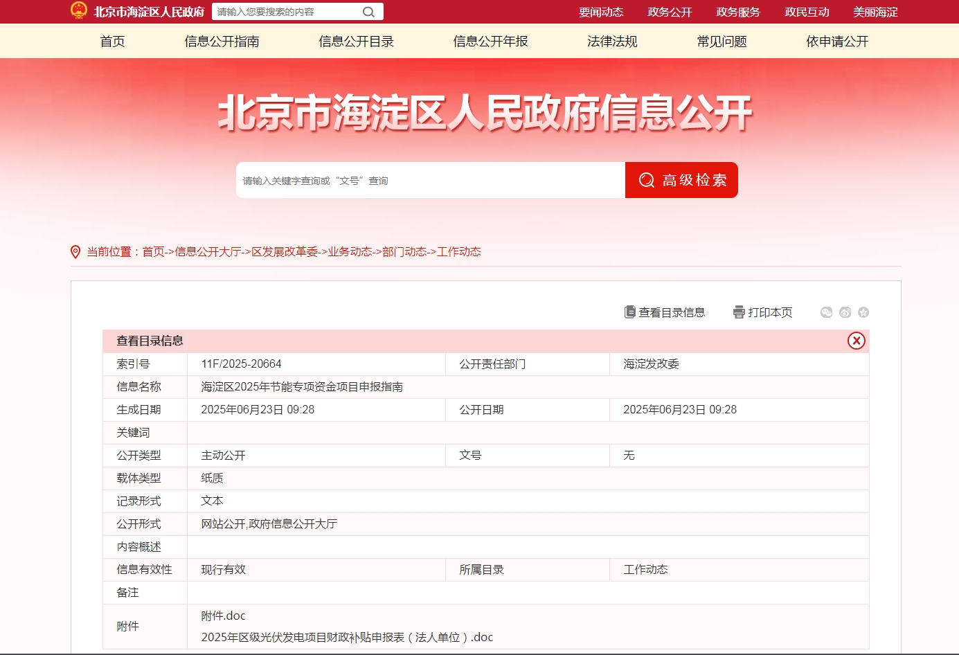Image resolution: width=959 pixels, height=655 pixels.
Task: Click 政务服务 in the top menu
Action: (737, 12)
